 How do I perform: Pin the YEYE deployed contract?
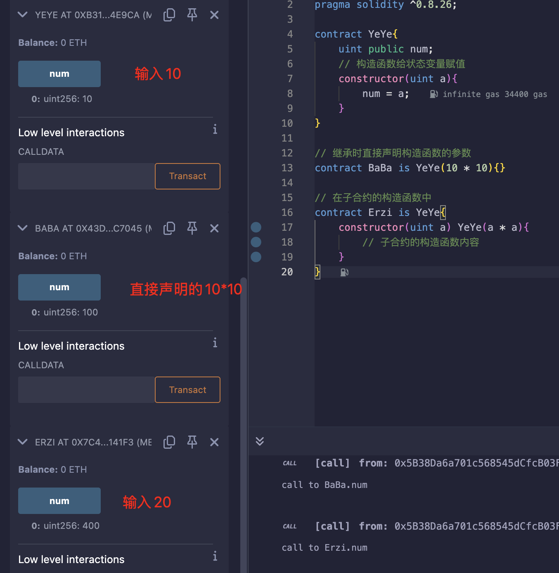coord(192,15)
